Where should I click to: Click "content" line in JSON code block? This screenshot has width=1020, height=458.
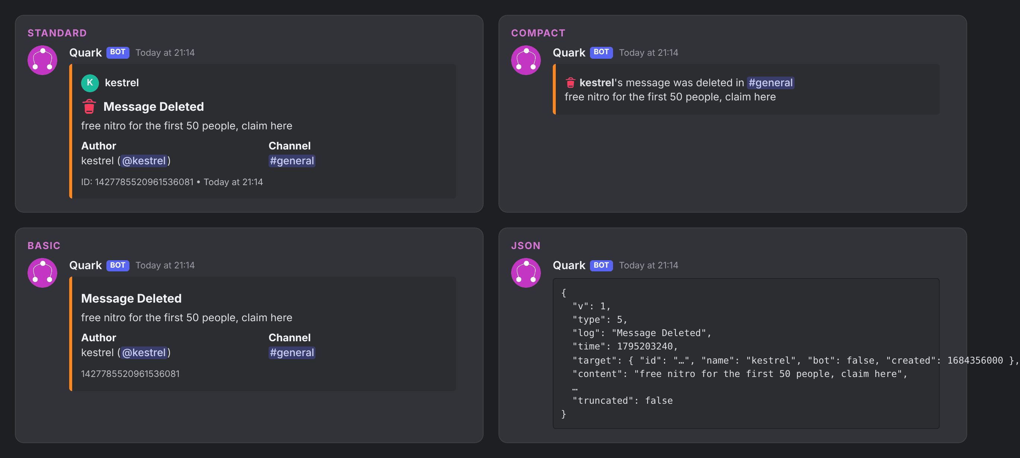pyautogui.click(x=740, y=374)
